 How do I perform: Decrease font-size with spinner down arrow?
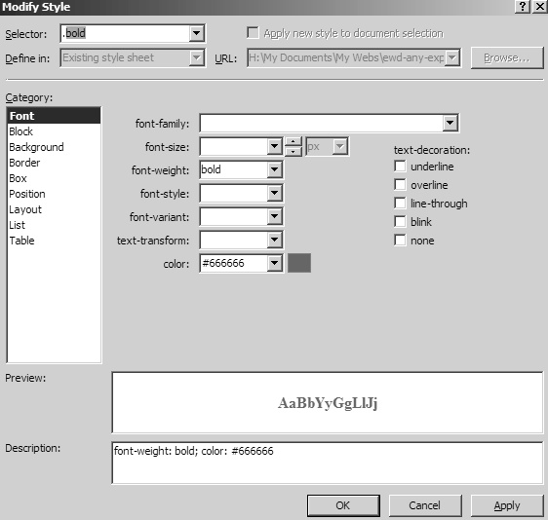tap(294, 152)
